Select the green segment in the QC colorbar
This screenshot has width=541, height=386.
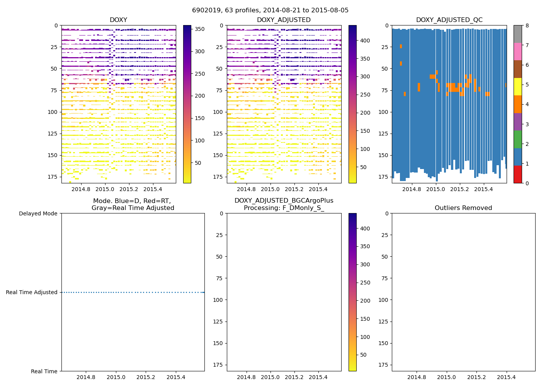click(517, 139)
